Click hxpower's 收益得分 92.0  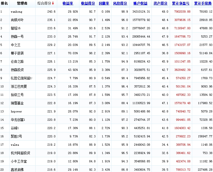(92, 111)
